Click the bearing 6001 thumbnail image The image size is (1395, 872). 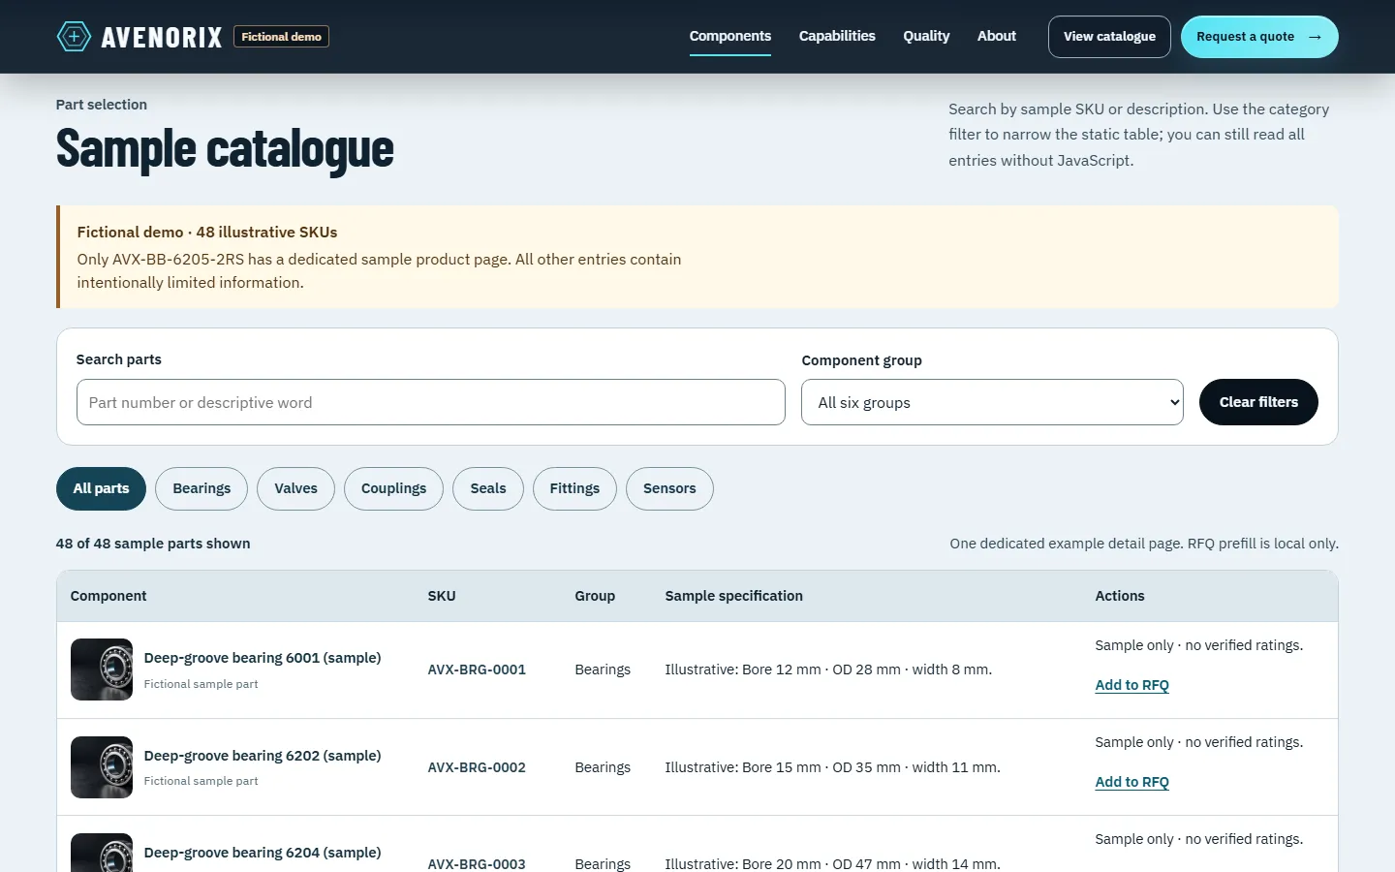(x=102, y=670)
